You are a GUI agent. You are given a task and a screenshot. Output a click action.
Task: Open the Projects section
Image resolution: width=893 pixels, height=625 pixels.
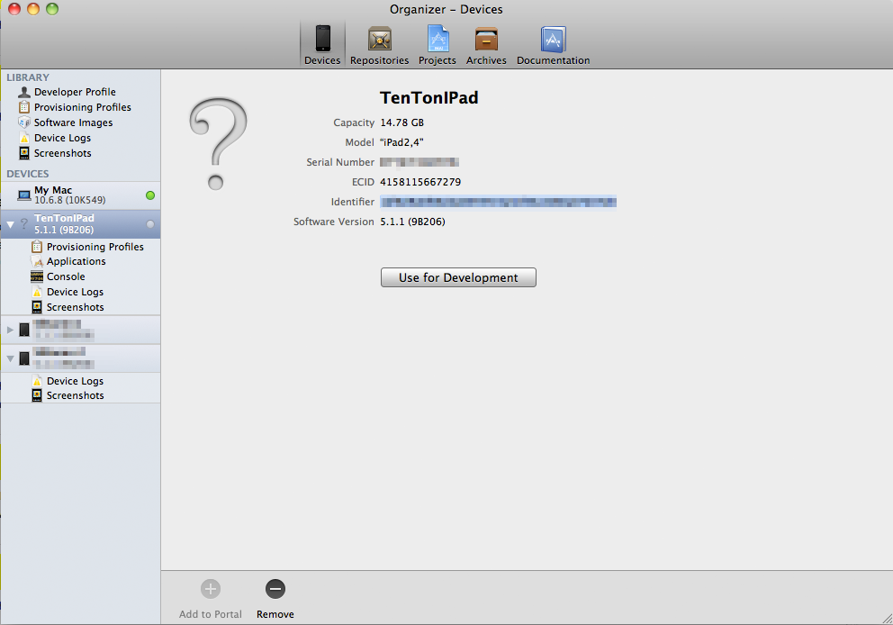click(x=437, y=46)
